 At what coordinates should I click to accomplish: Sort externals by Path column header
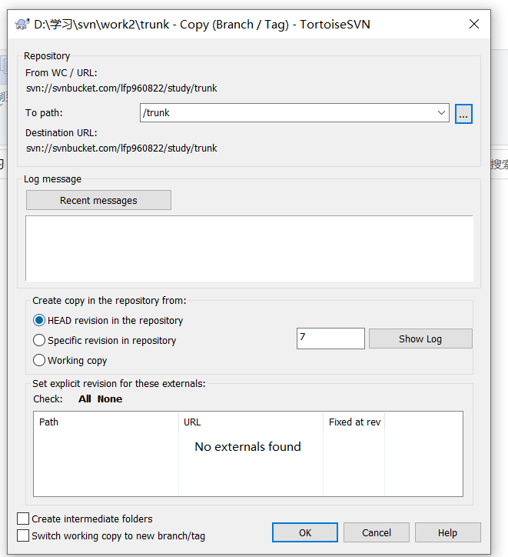[x=106, y=422]
